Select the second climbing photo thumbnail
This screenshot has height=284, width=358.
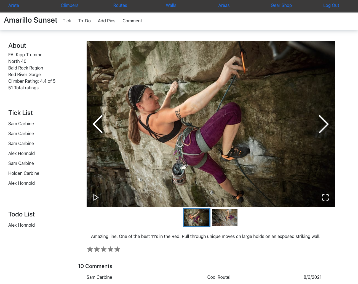225,218
